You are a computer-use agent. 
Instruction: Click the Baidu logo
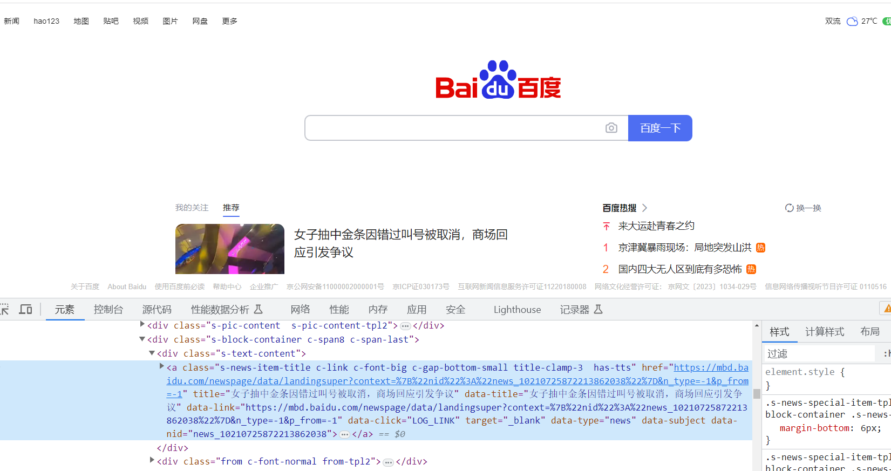(x=498, y=80)
